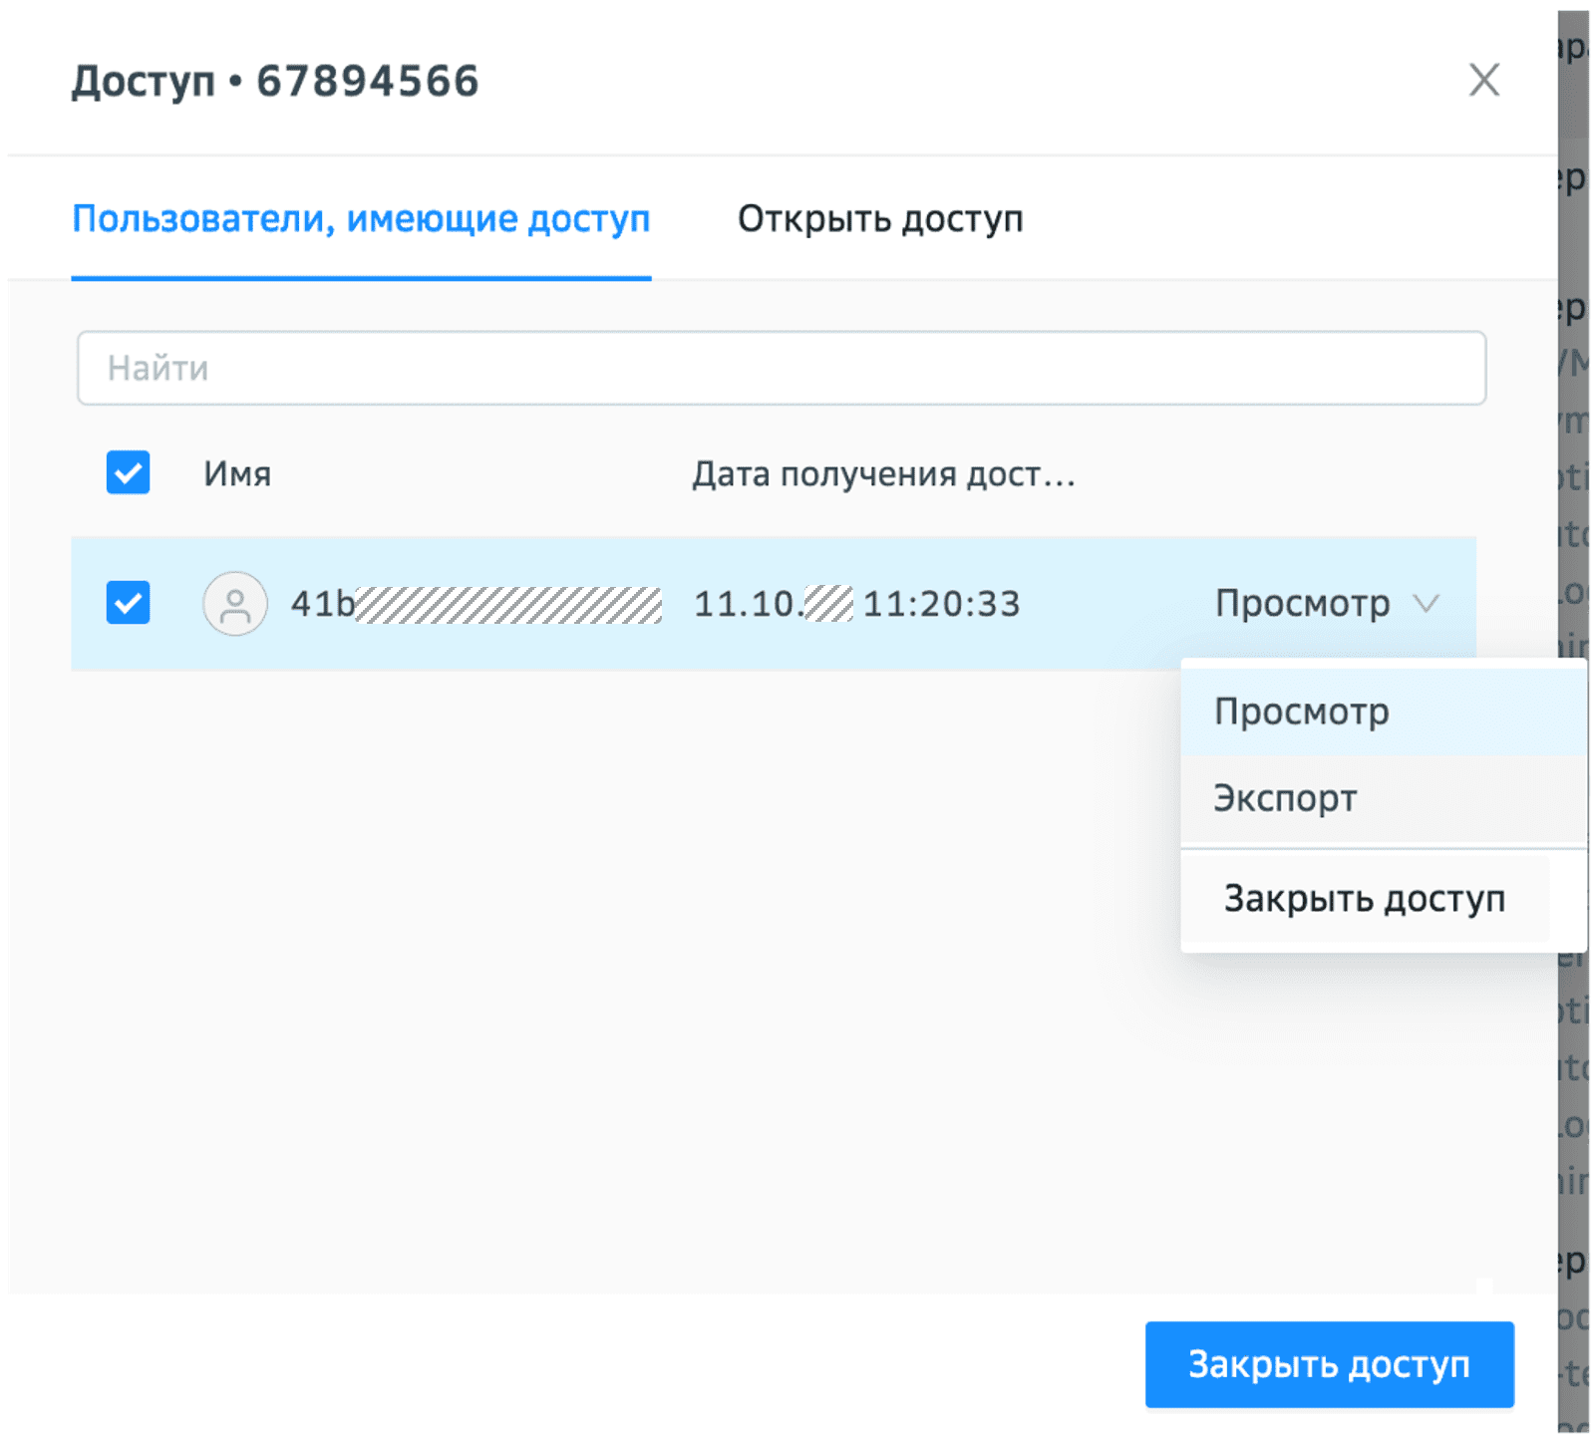Click the user name starting with 41b
This screenshot has height=1435, width=1593.
coord(476,604)
